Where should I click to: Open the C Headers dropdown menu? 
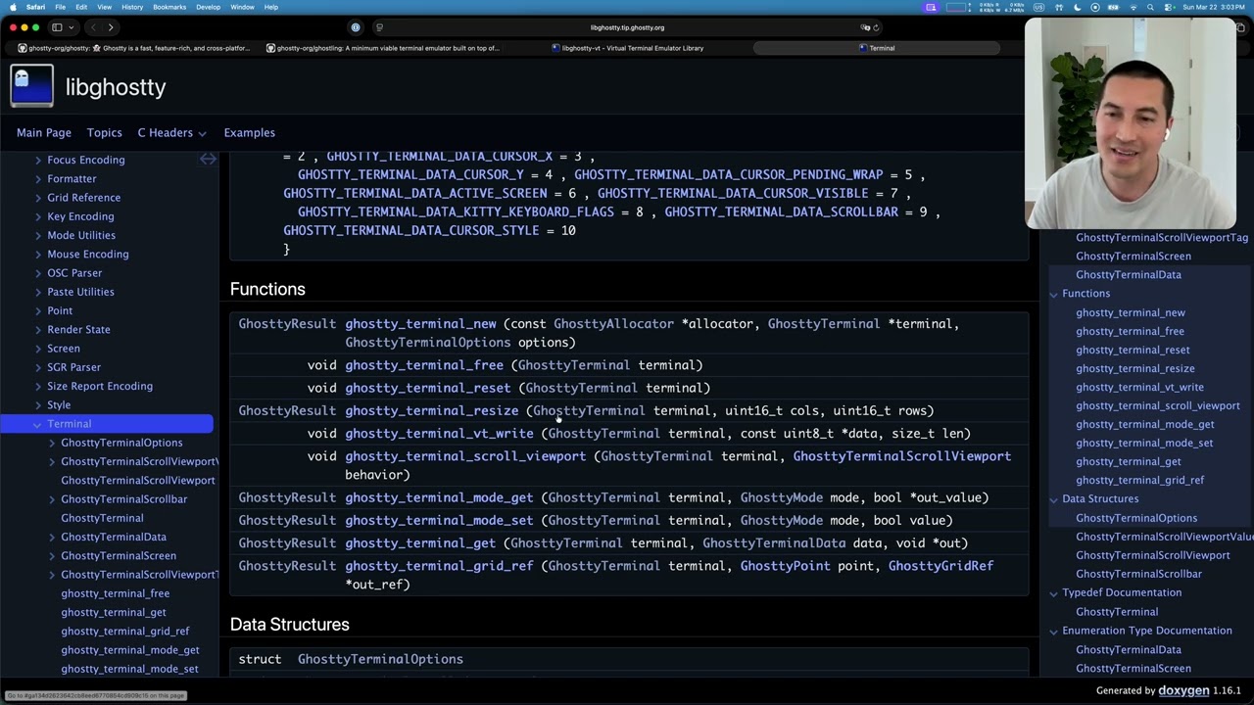(171, 132)
